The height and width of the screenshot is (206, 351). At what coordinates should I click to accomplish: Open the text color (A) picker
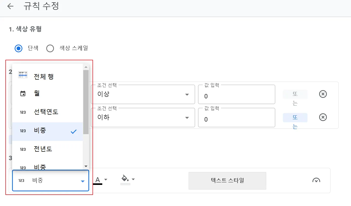point(101,180)
